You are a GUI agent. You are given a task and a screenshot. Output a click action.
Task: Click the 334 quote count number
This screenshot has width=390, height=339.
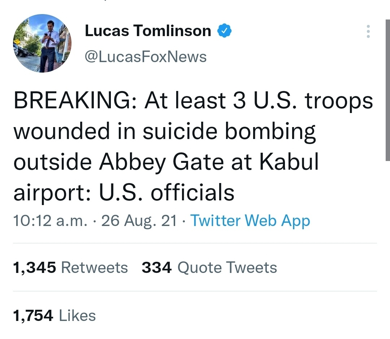pos(157,268)
